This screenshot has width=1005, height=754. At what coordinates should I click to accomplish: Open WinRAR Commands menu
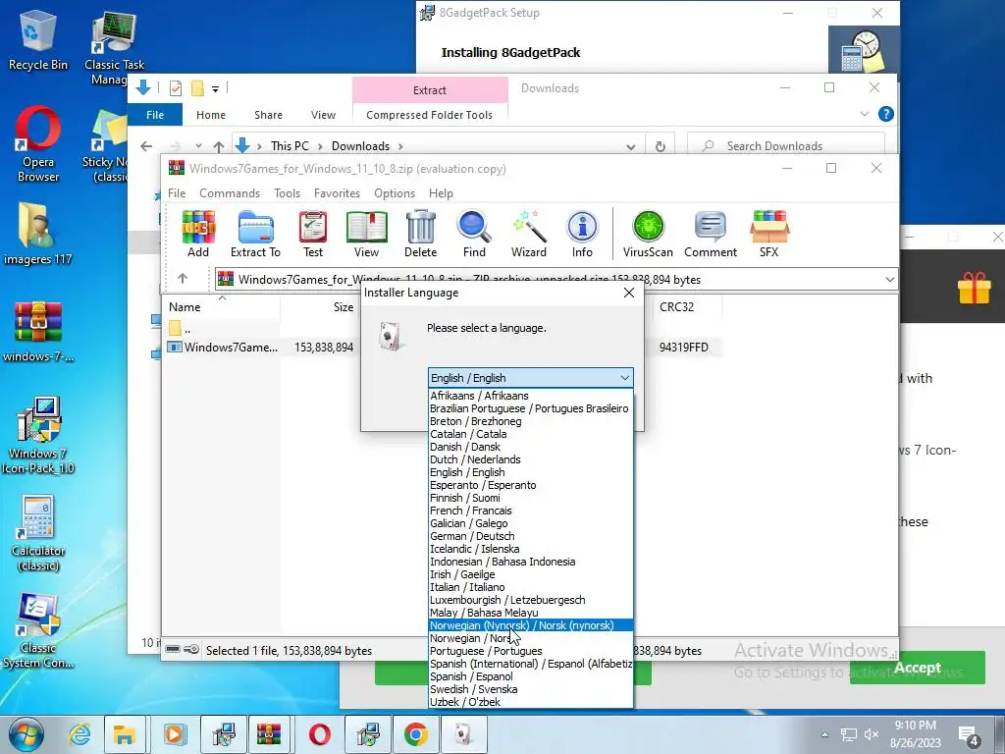(230, 193)
